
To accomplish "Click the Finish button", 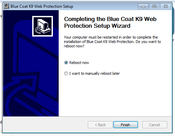I will click(125, 125).
